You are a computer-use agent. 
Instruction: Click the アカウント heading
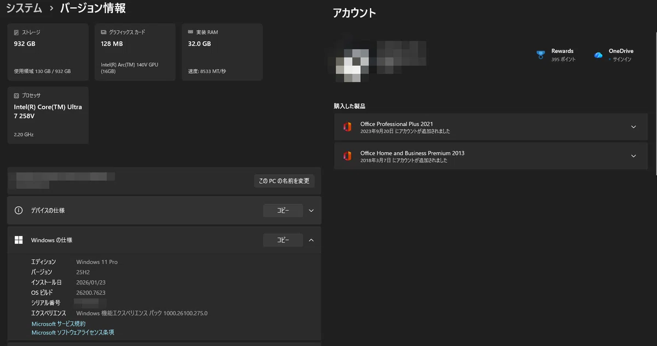pyautogui.click(x=354, y=13)
